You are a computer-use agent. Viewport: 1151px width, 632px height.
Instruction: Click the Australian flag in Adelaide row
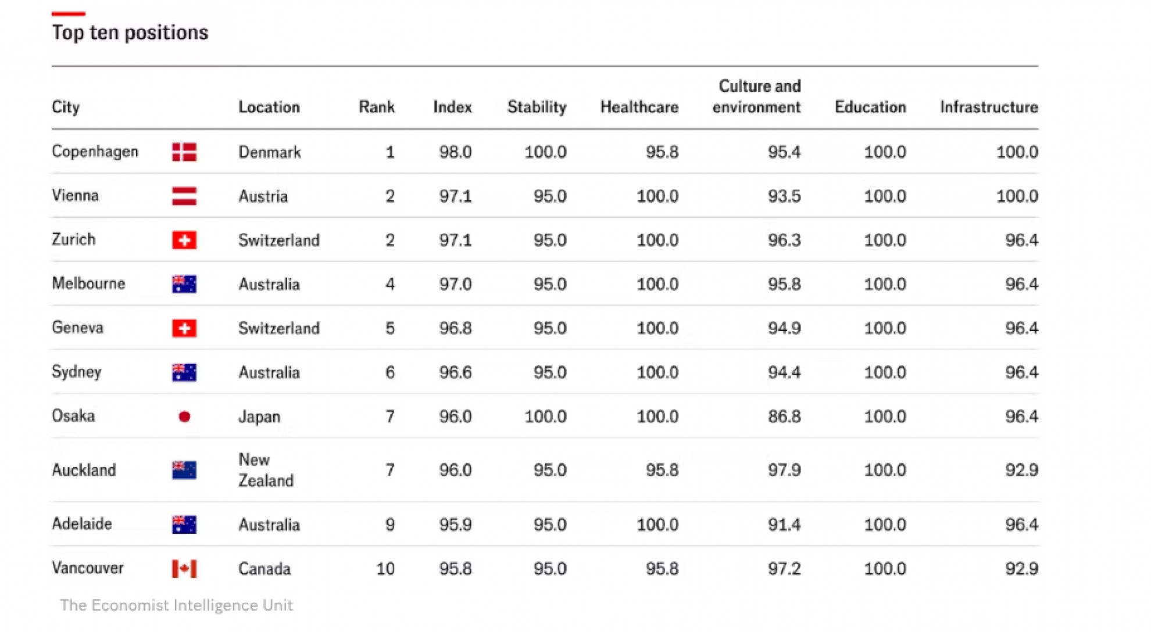click(x=184, y=525)
